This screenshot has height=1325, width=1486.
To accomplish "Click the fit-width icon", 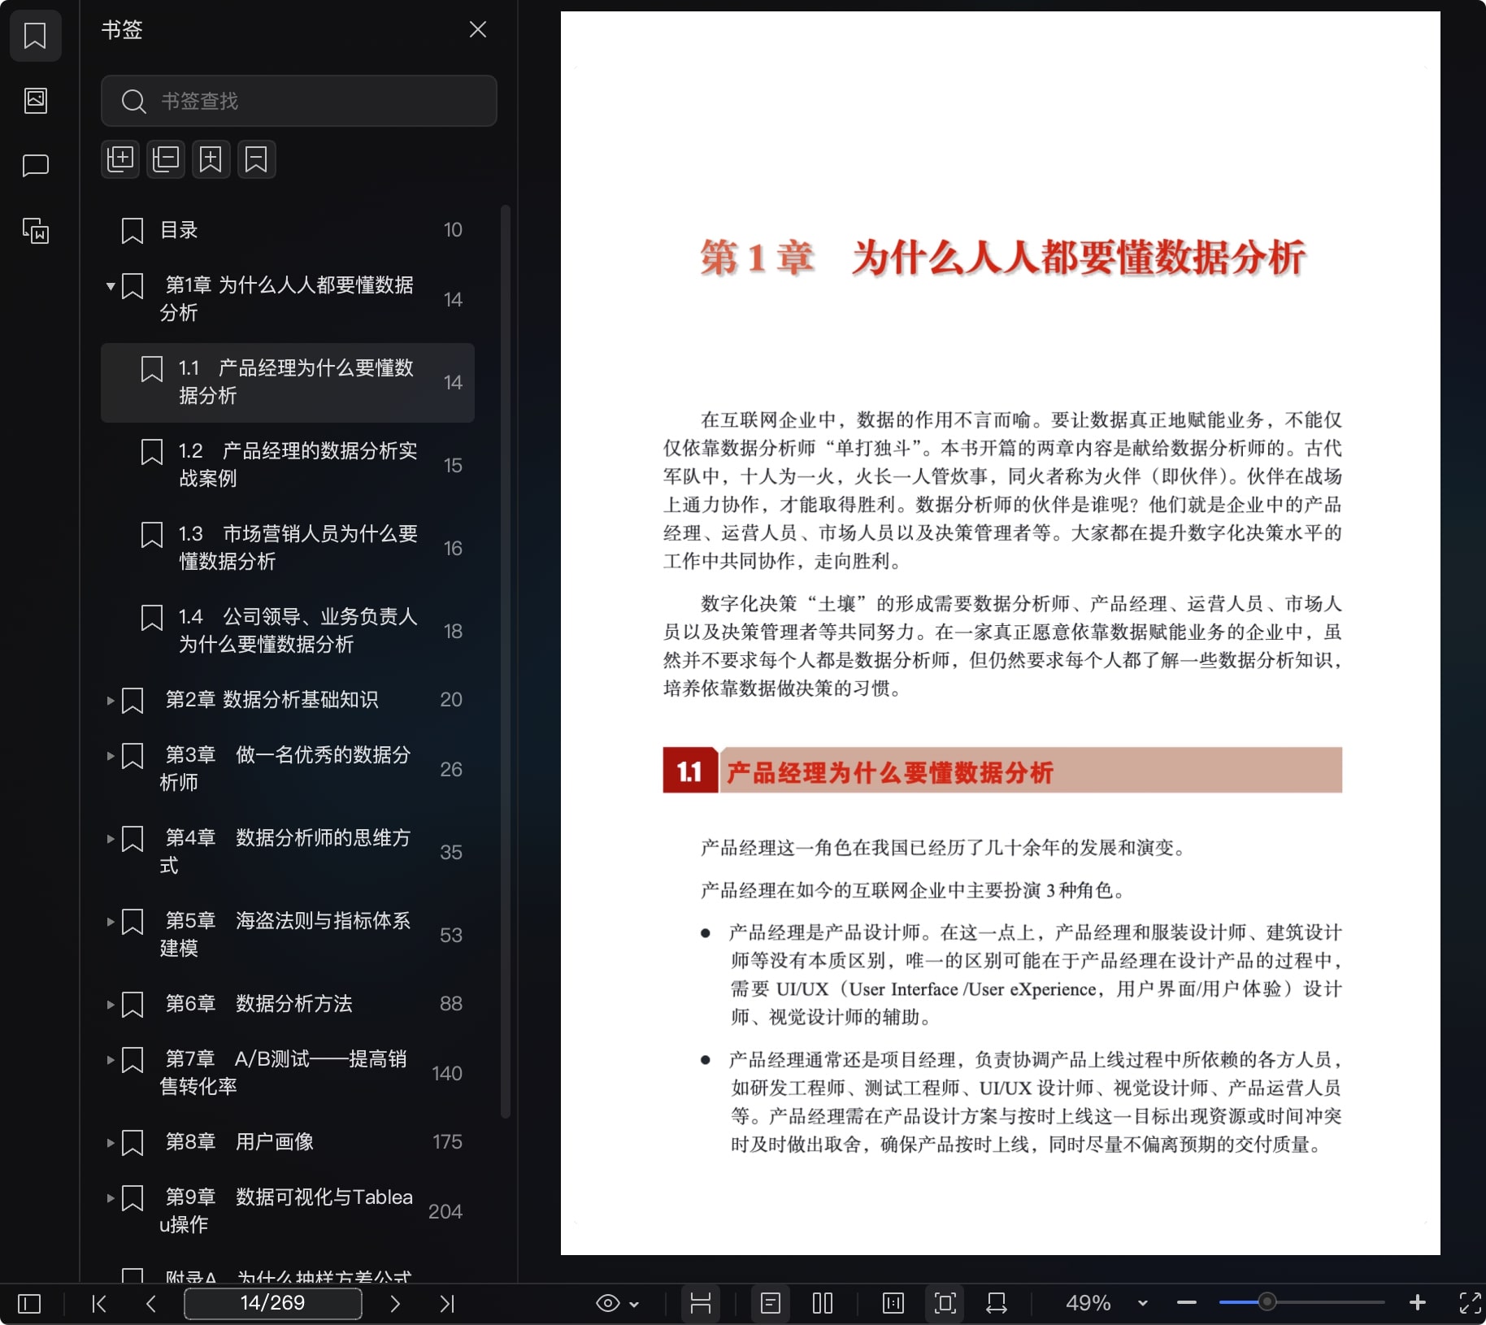I will 997,1304.
